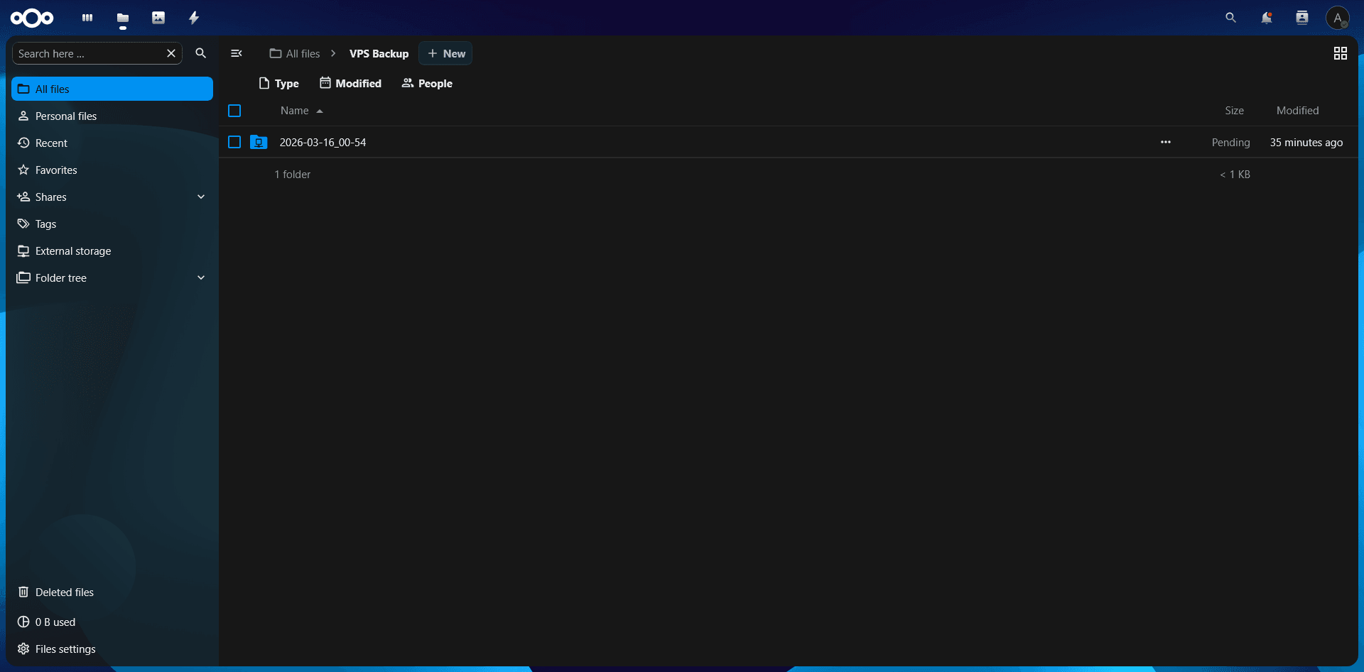Expand the Folder tree section
1364x672 pixels.
pyautogui.click(x=201, y=277)
